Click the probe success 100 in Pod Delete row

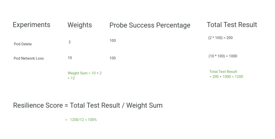click(112, 41)
